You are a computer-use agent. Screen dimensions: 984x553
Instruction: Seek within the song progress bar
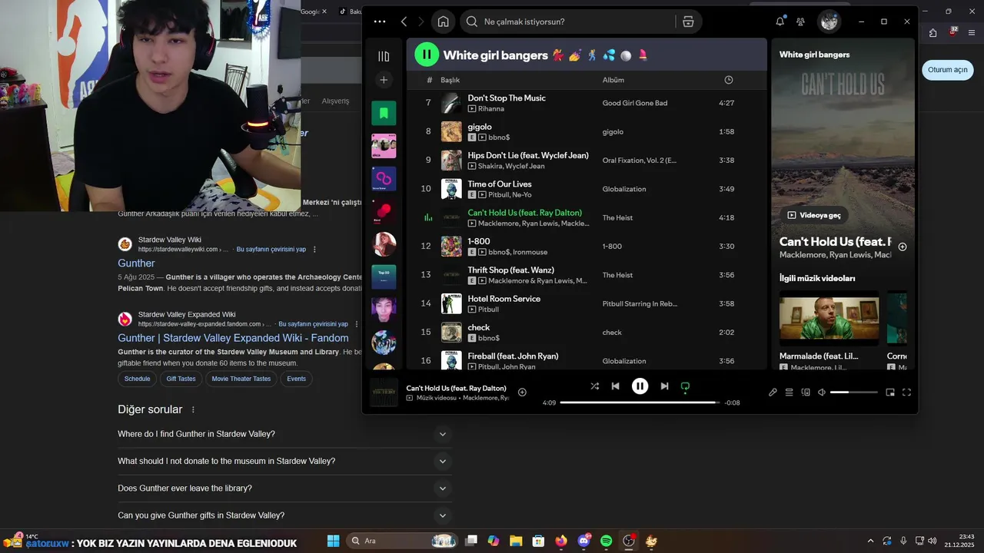[x=640, y=402]
